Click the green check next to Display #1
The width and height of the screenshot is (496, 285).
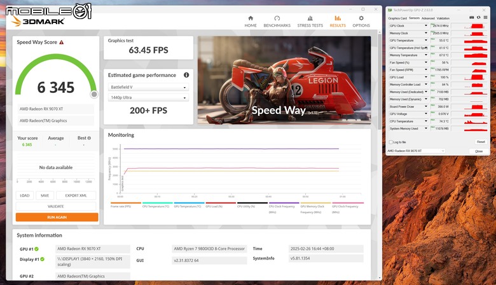point(42,259)
